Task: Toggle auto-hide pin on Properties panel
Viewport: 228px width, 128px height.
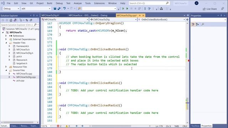Action: point(221,16)
